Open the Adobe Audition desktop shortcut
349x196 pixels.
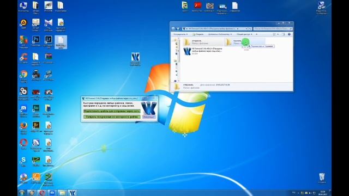[36, 111]
